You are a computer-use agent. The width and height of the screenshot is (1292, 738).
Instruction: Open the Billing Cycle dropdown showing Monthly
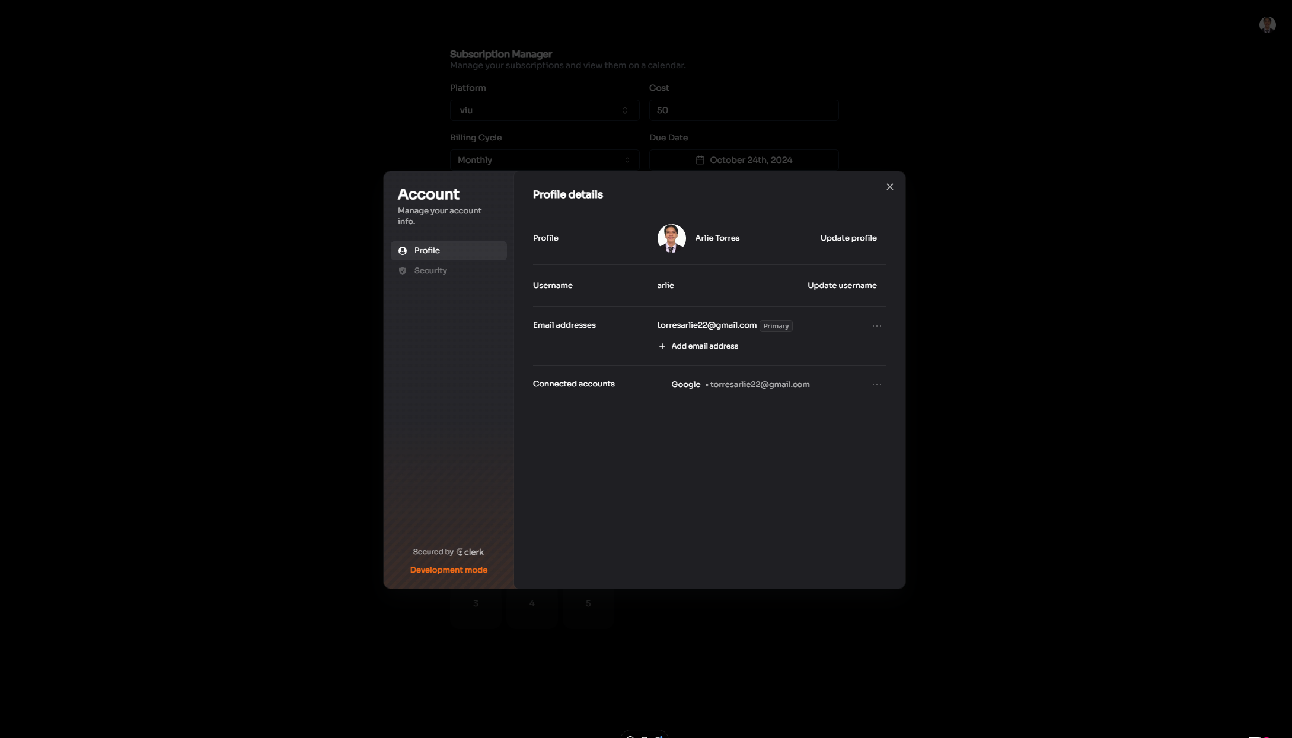point(543,159)
